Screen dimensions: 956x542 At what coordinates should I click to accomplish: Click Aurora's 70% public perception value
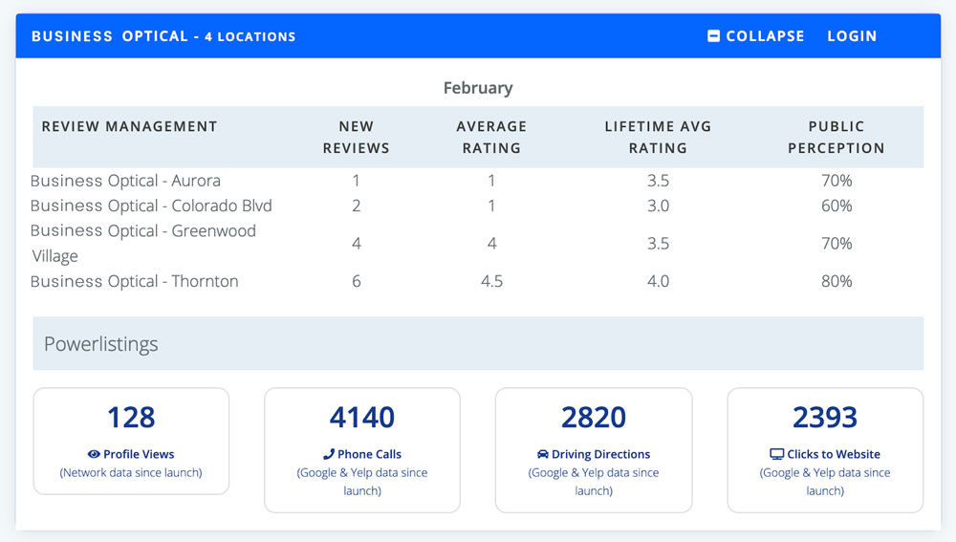pyautogui.click(x=836, y=181)
